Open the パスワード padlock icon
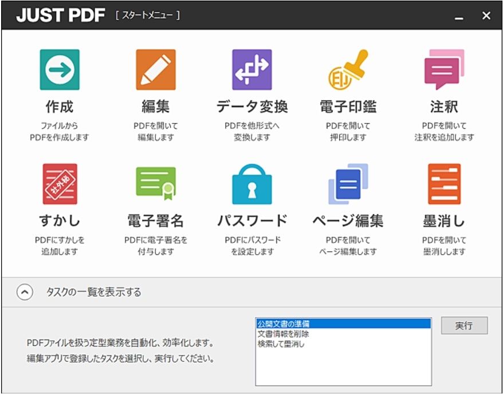The image size is (503, 394). tap(252, 184)
